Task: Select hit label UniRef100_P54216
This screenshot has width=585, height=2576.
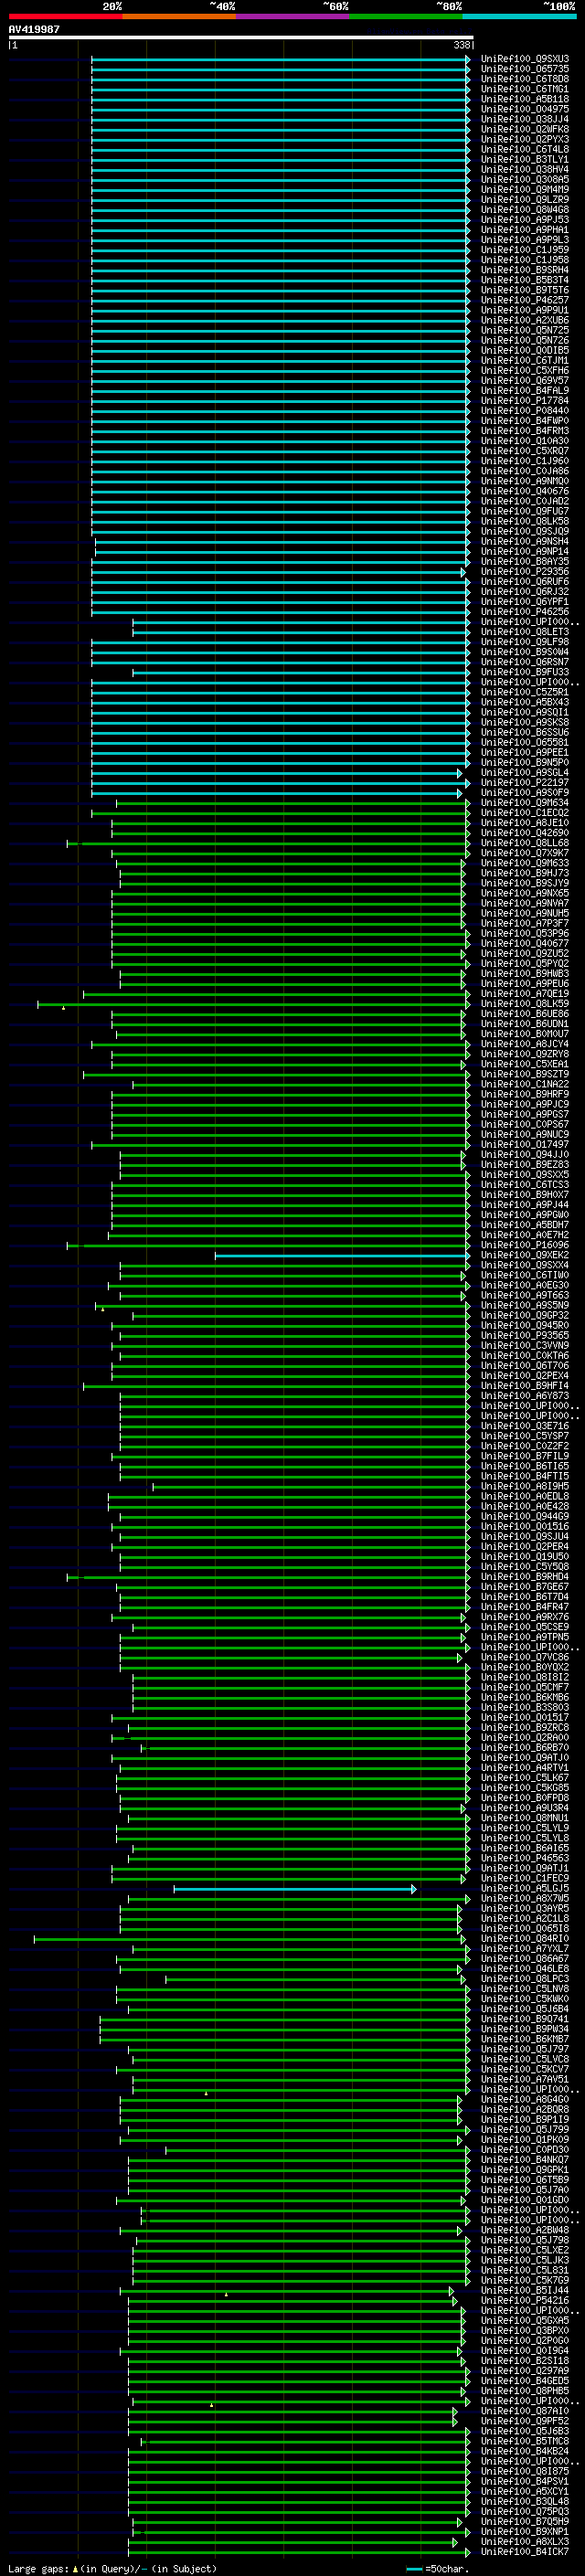Action: tap(525, 2300)
